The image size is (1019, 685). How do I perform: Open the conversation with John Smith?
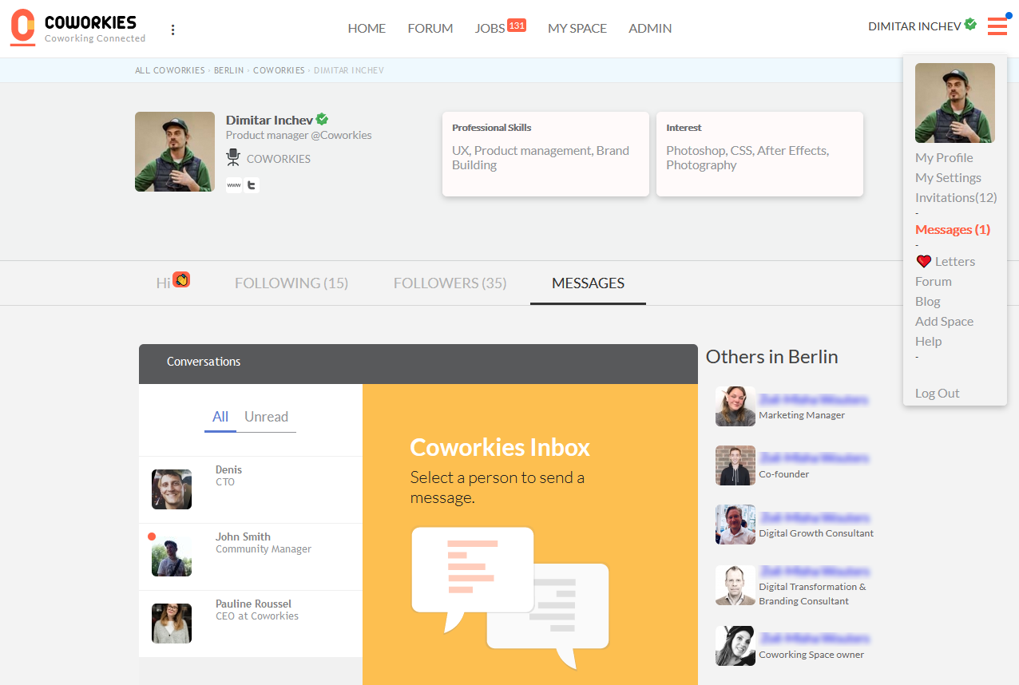click(243, 543)
